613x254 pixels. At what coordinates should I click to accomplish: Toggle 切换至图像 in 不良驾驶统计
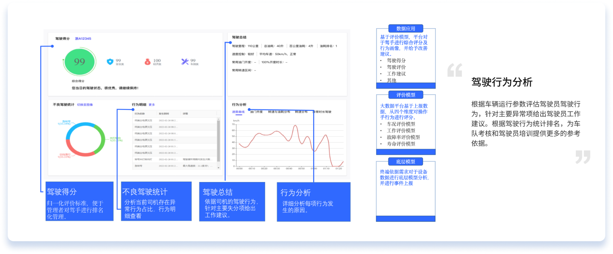coord(85,104)
